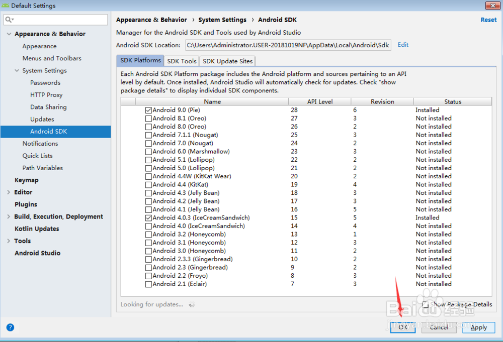This screenshot has width=503, height=342.
Task: Open Path Variables settings
Action: (x=43, y=168)
